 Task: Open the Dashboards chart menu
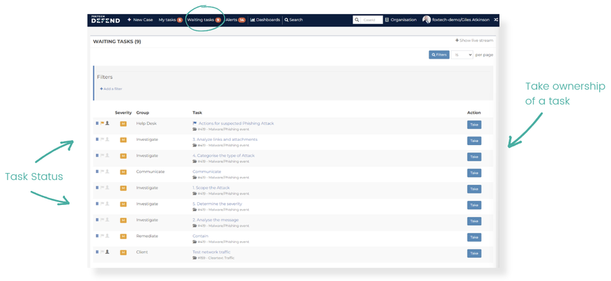(265, 20)
